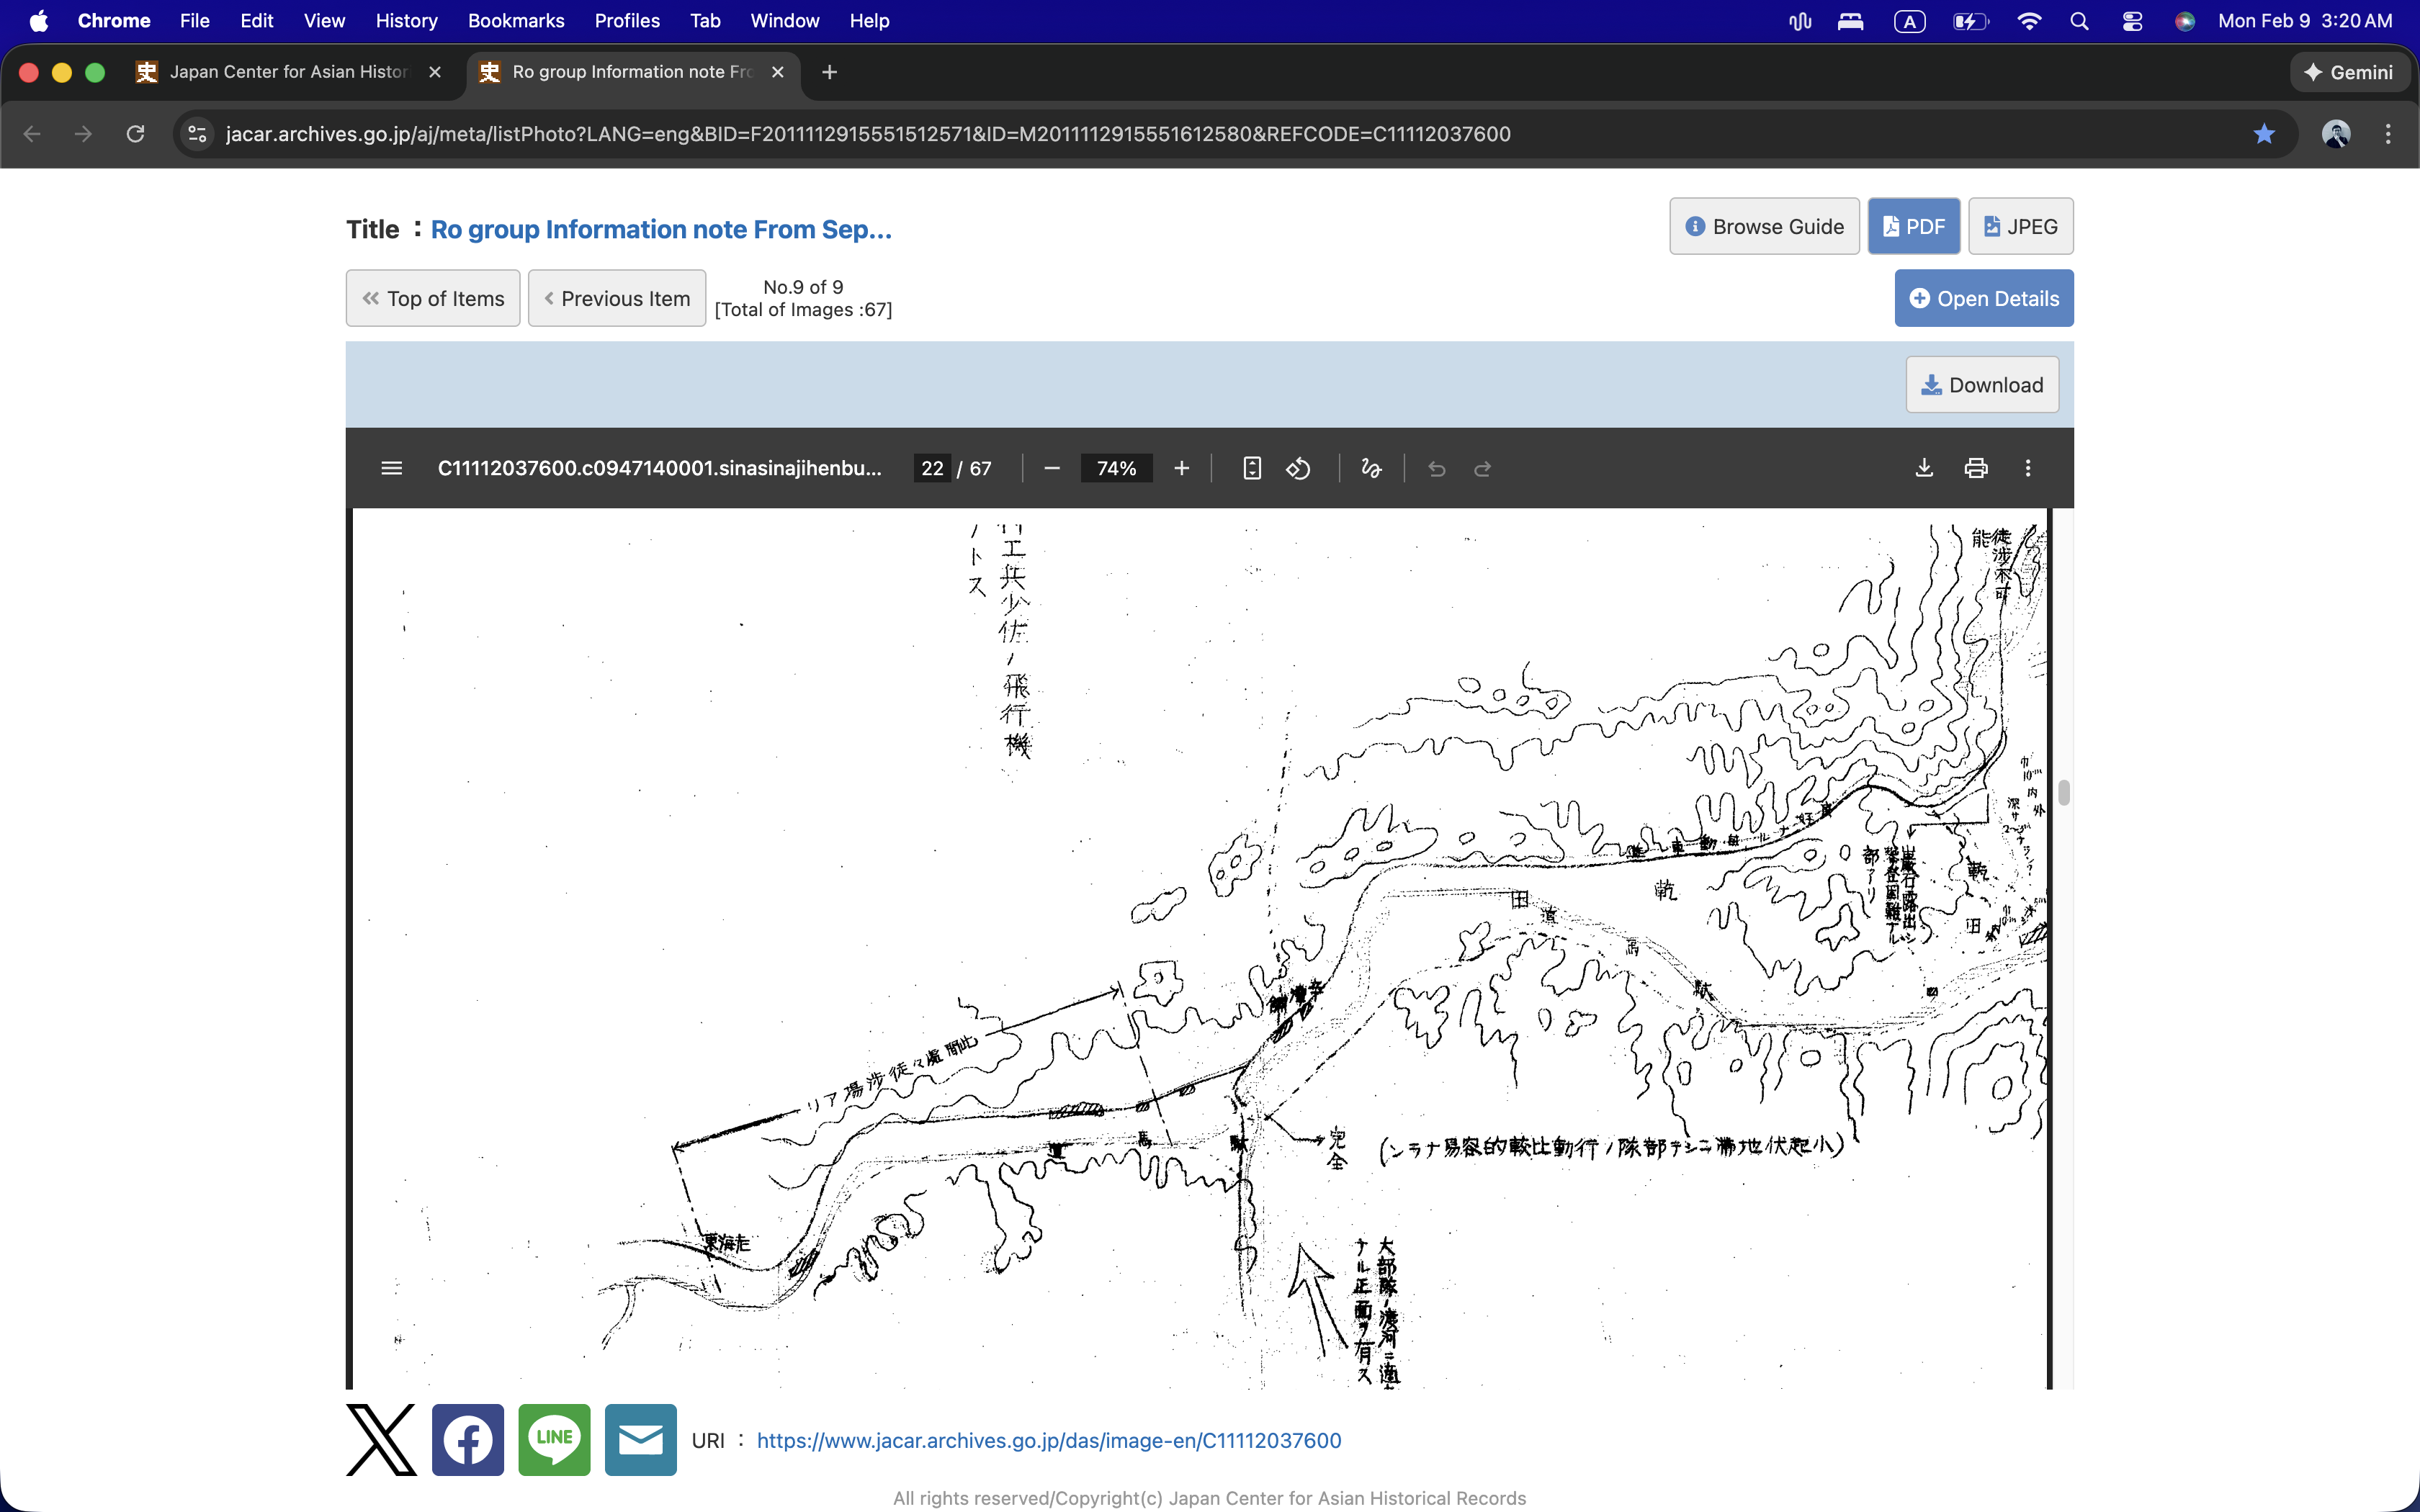Bookmark this page with the star icon

click(x=2264, y=134)
